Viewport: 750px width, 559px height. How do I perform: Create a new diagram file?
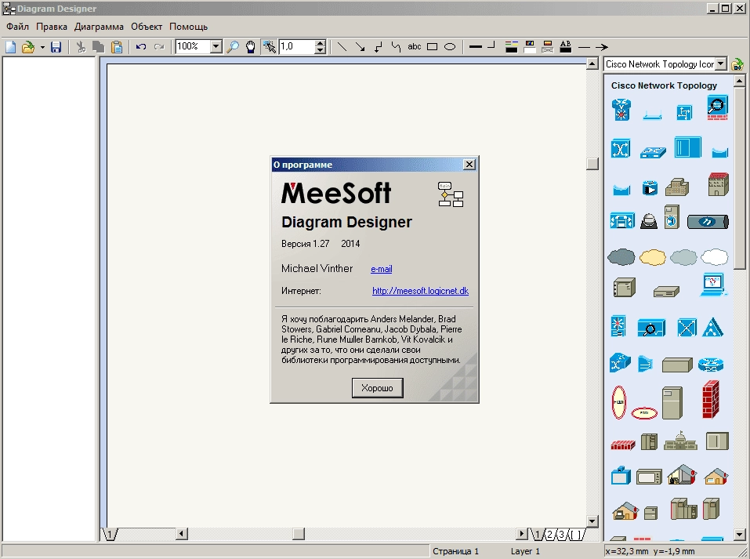10,47
